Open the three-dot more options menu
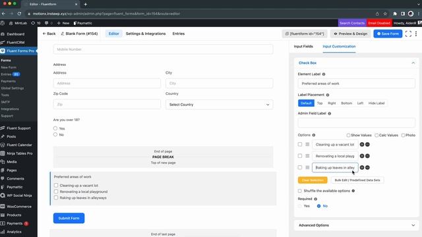This screenshot has width=422, height=237. click(416, 34)
